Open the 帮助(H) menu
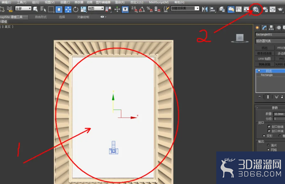 click(x=179, y=2)
